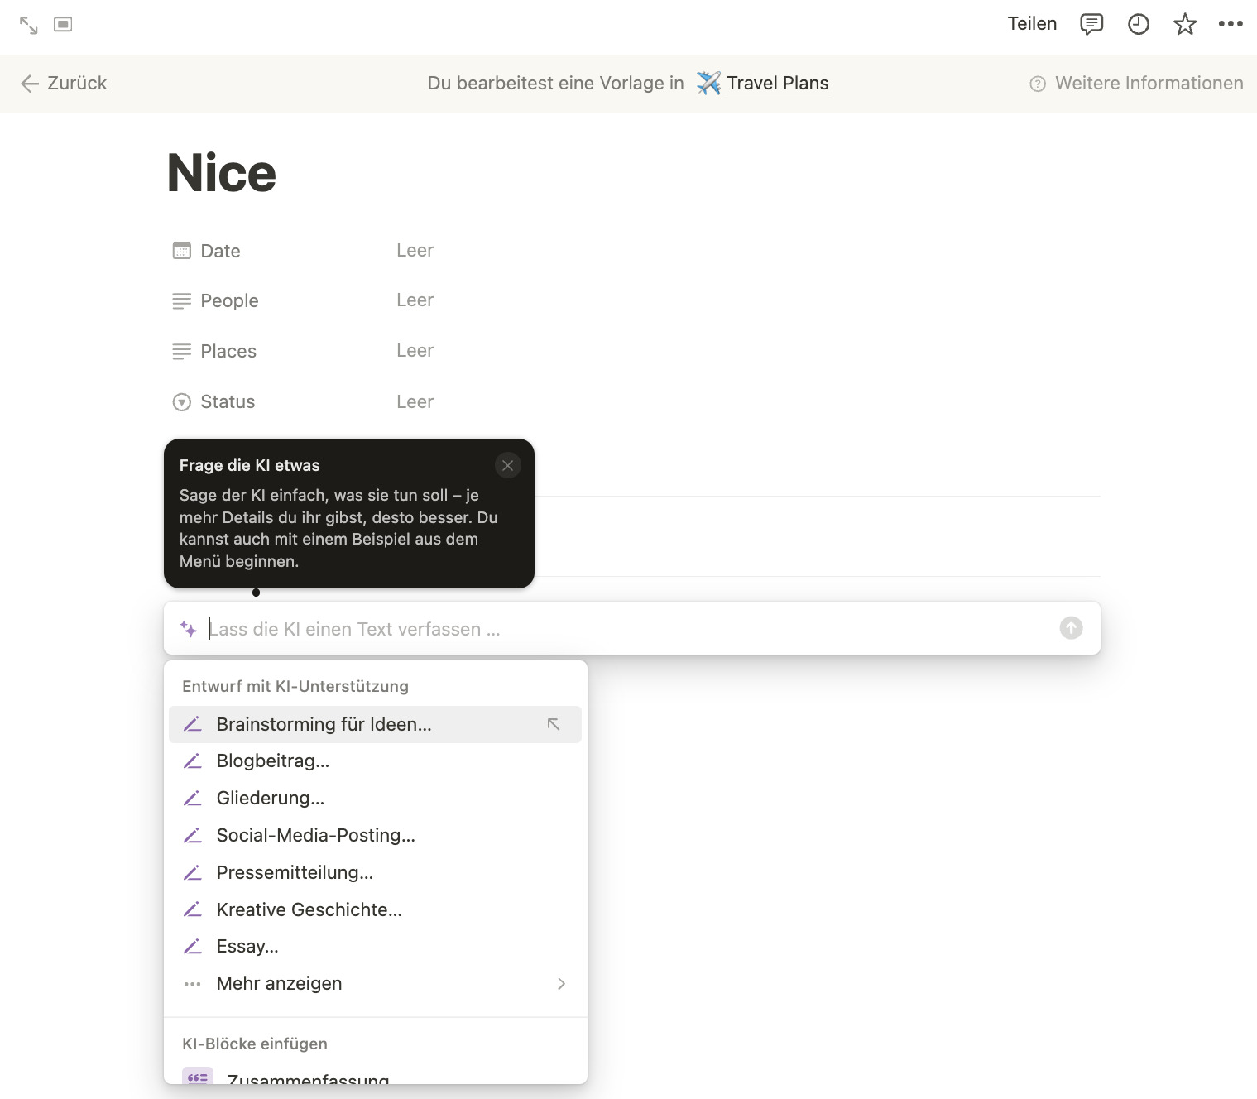This screenshot has height=1099, width=1257.
Task: Click the airplane icon next to Travel Plans
Action: pyautogui.click(x=708, y=83)
